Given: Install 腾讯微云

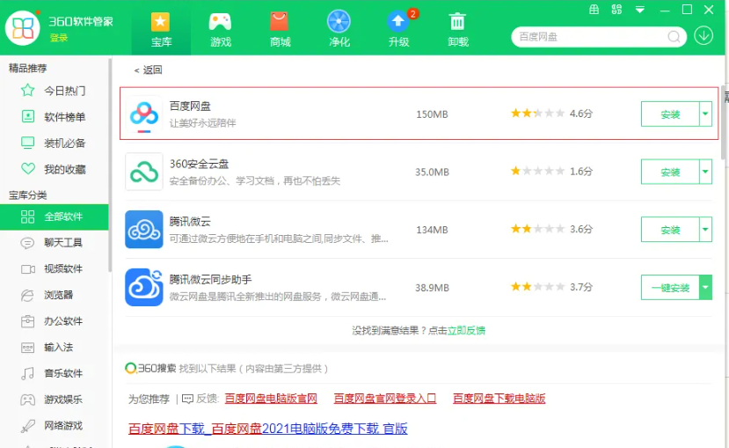Looking at the screenshot, I should pos(670,230).
